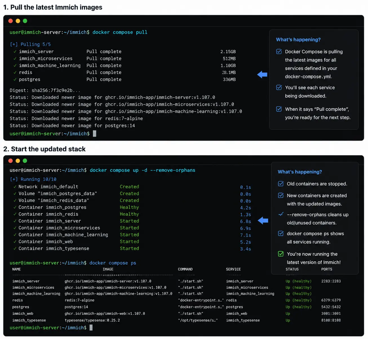Click the checkmark before Volume "immich_redis_data"

[x=15, y=200]
